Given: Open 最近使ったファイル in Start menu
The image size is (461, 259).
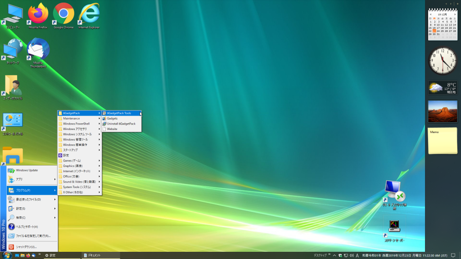Looking at the screenshot, I should pos(32,199).
